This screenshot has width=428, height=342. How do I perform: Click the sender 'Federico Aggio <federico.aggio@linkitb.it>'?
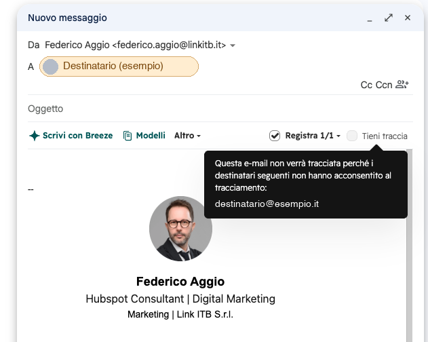click(136, 45)
